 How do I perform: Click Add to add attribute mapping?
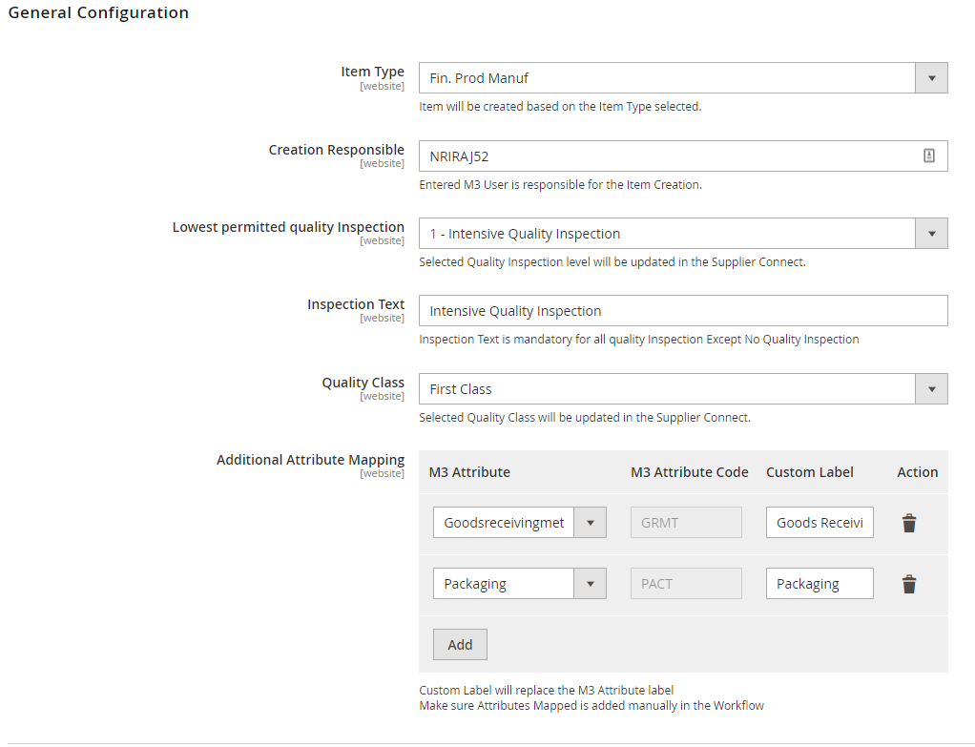[460, 644]
